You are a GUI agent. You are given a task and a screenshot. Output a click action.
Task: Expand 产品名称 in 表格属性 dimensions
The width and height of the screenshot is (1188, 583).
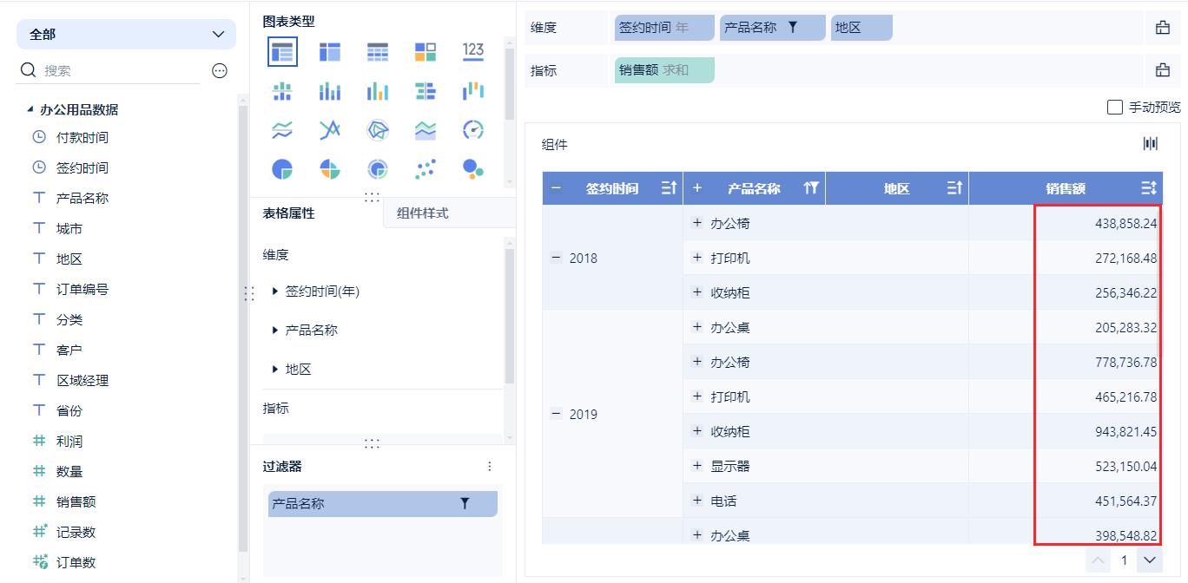pos(275,330)
